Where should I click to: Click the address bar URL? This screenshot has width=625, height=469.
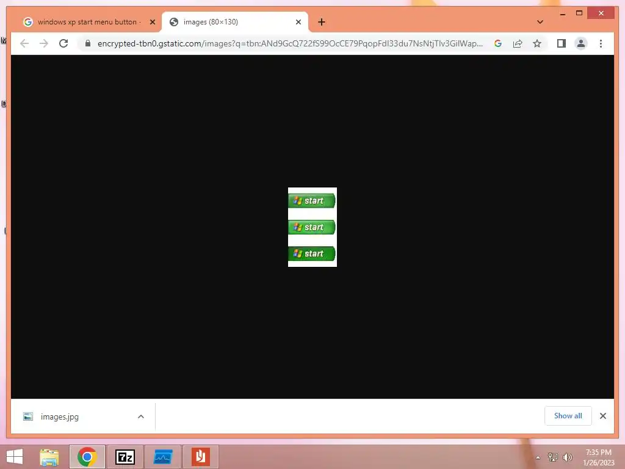290,43
